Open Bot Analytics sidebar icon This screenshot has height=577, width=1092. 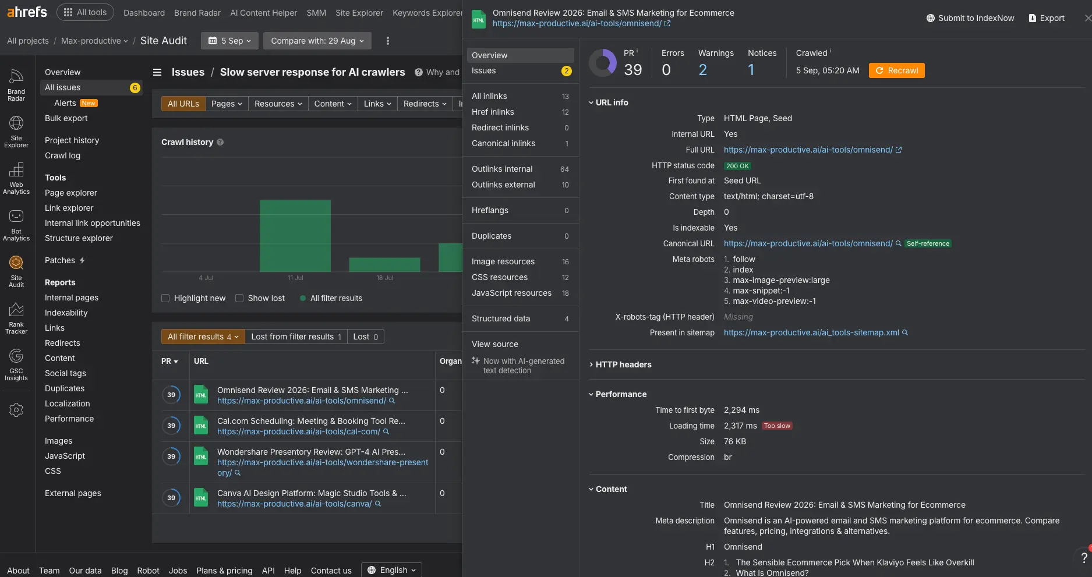coord(16,225)
